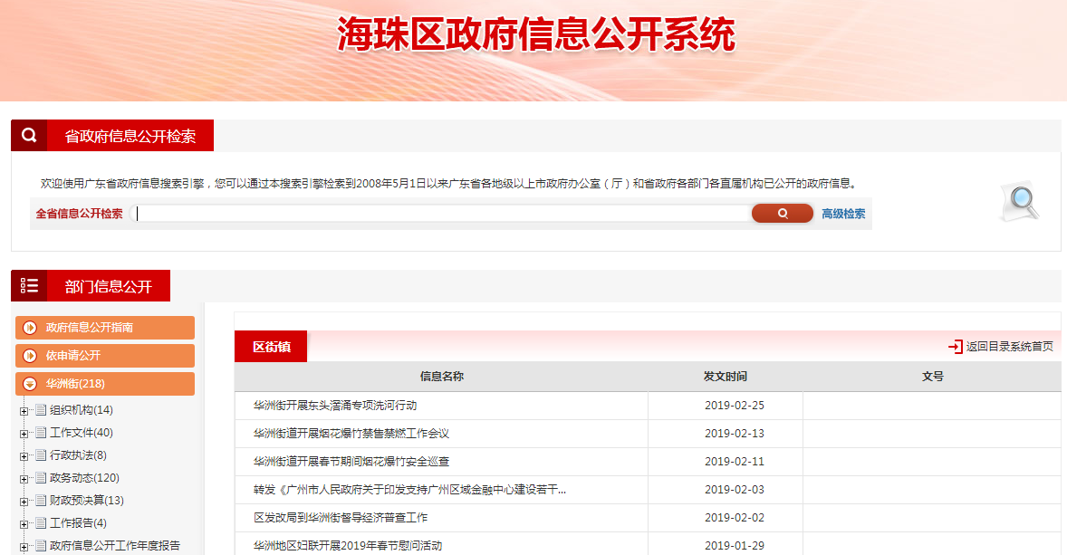
Task: Select 行政执法(8) in the tree
Action: (x=78, y=455)
